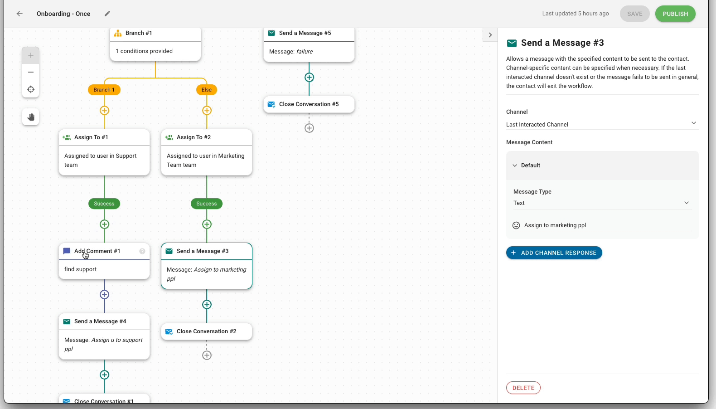Click the Publish button

click(x=675, y=14)
